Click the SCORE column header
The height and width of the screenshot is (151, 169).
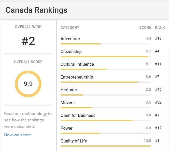point(145,27)
